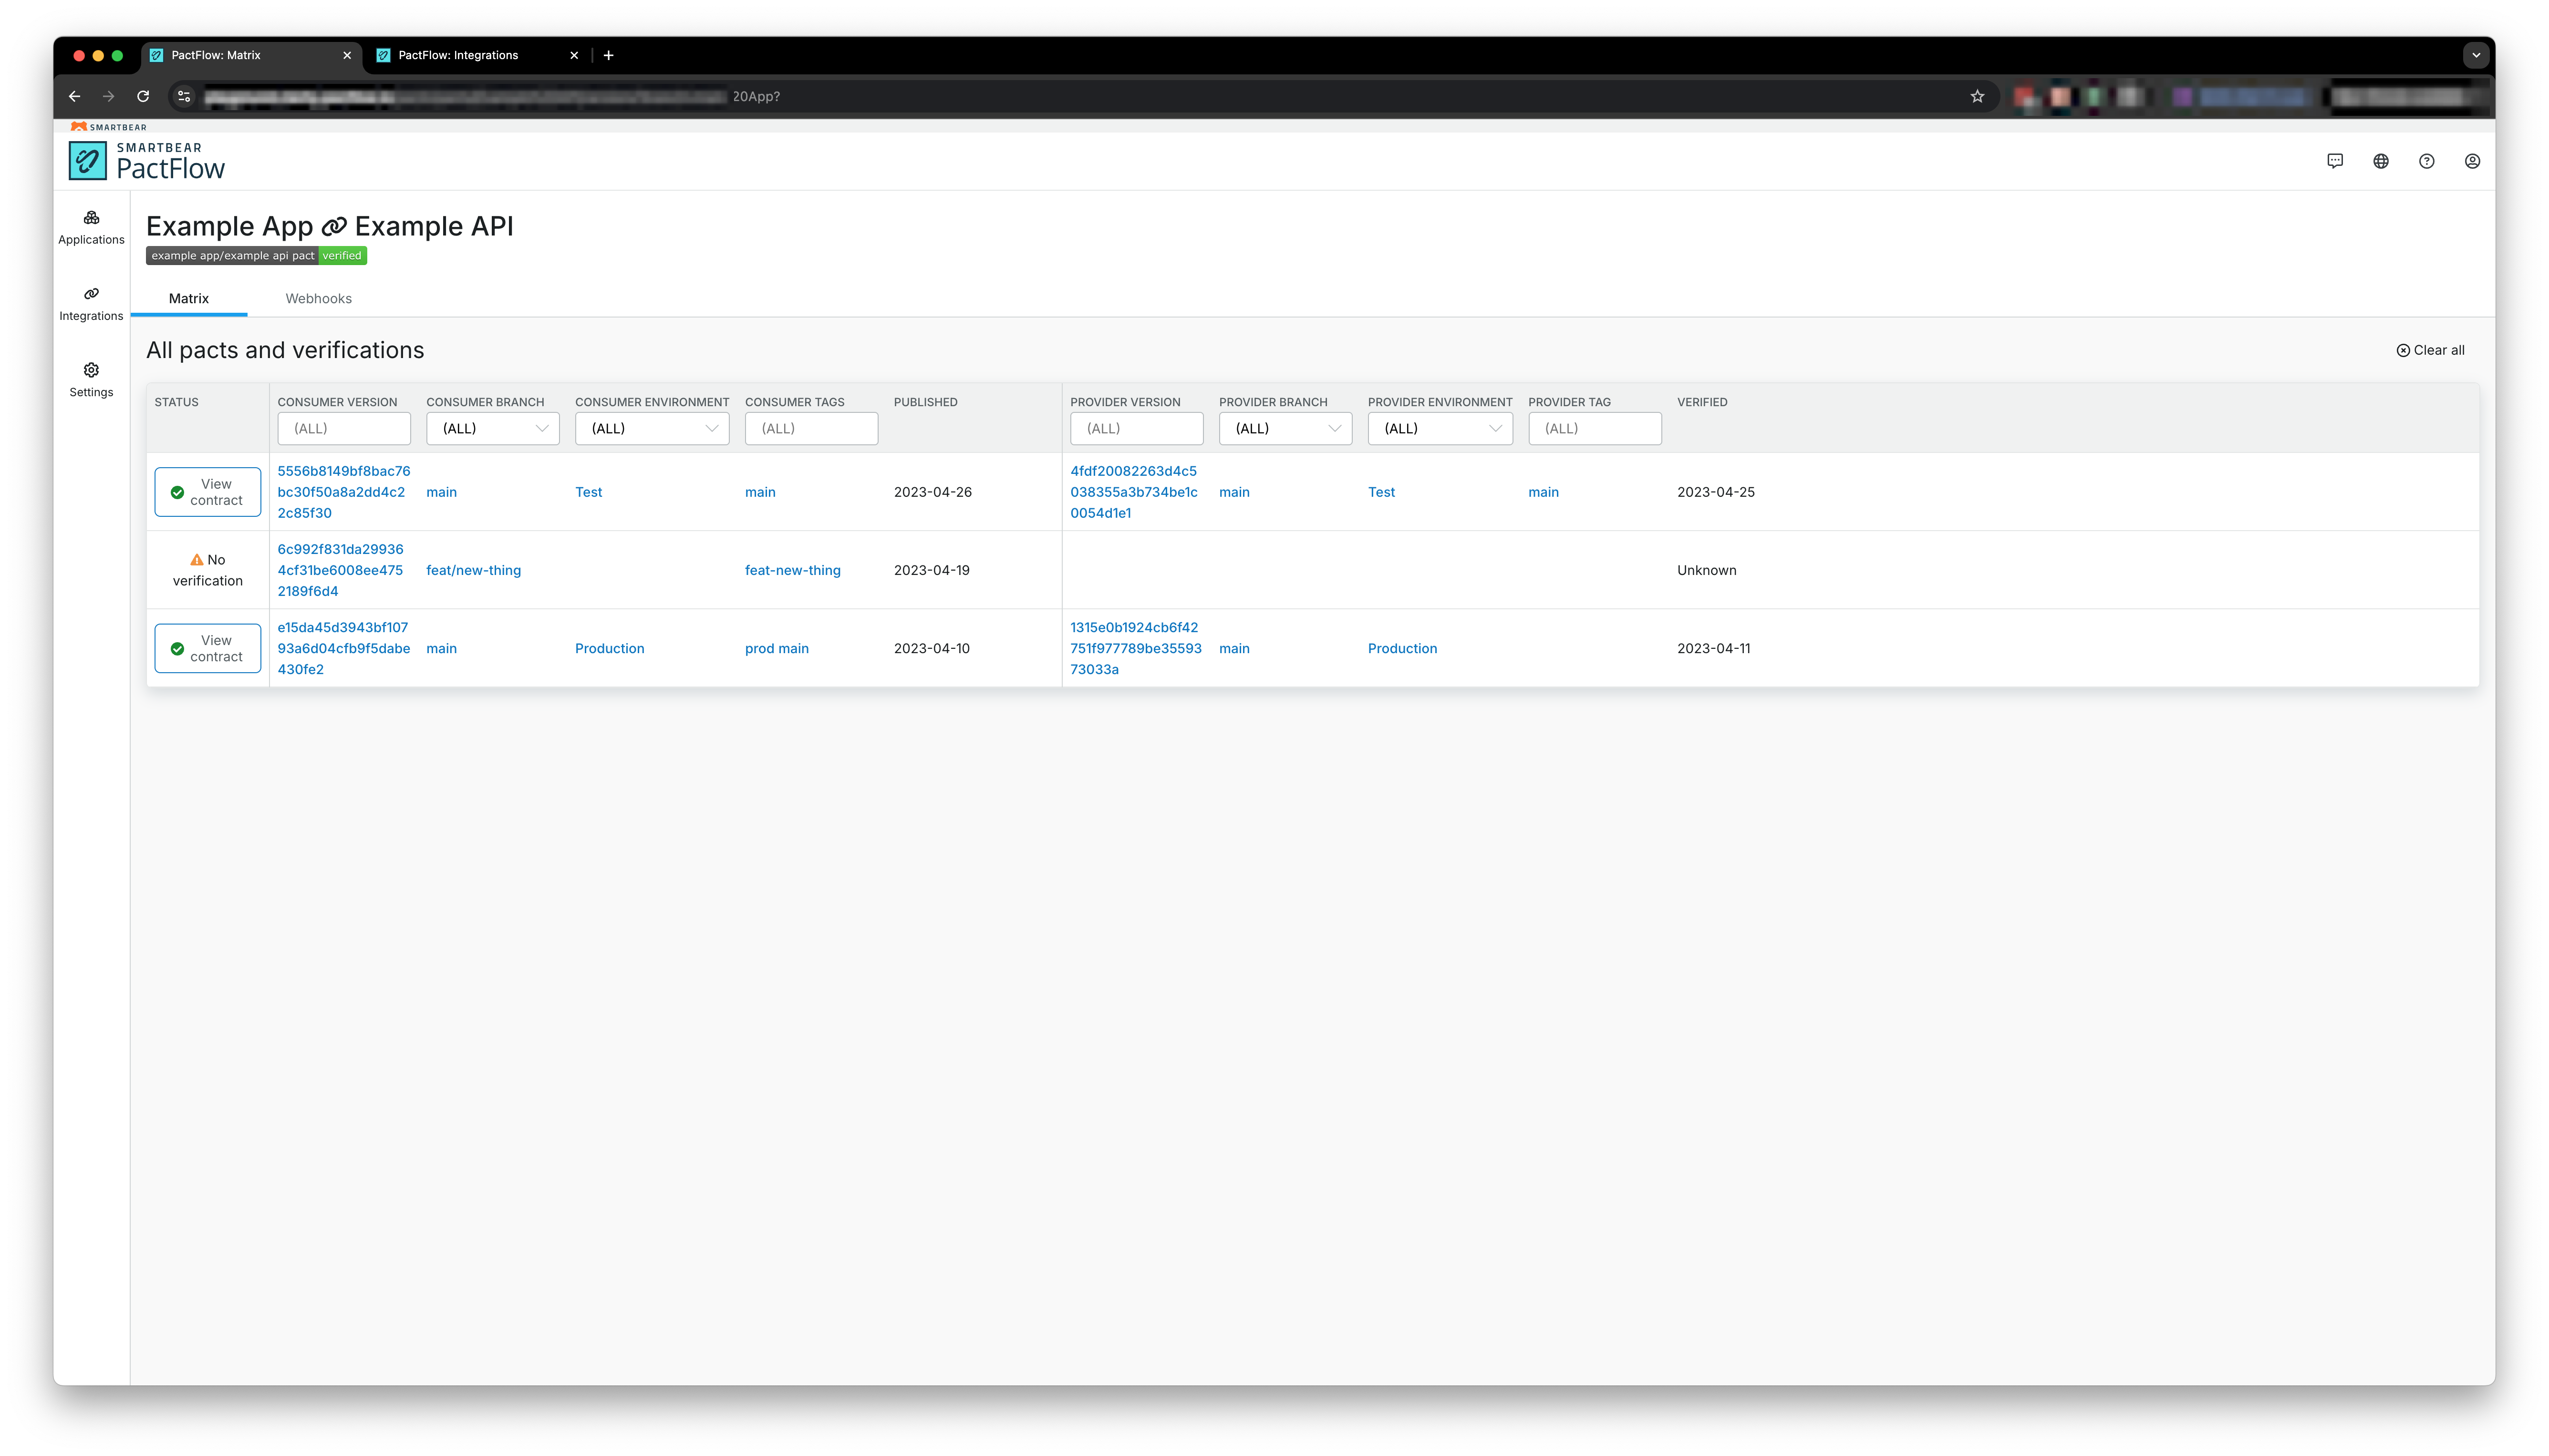This screenshot has width=2549, height=1456.
Task: Switch to the Webhooks tab
Action: (318, 298)
